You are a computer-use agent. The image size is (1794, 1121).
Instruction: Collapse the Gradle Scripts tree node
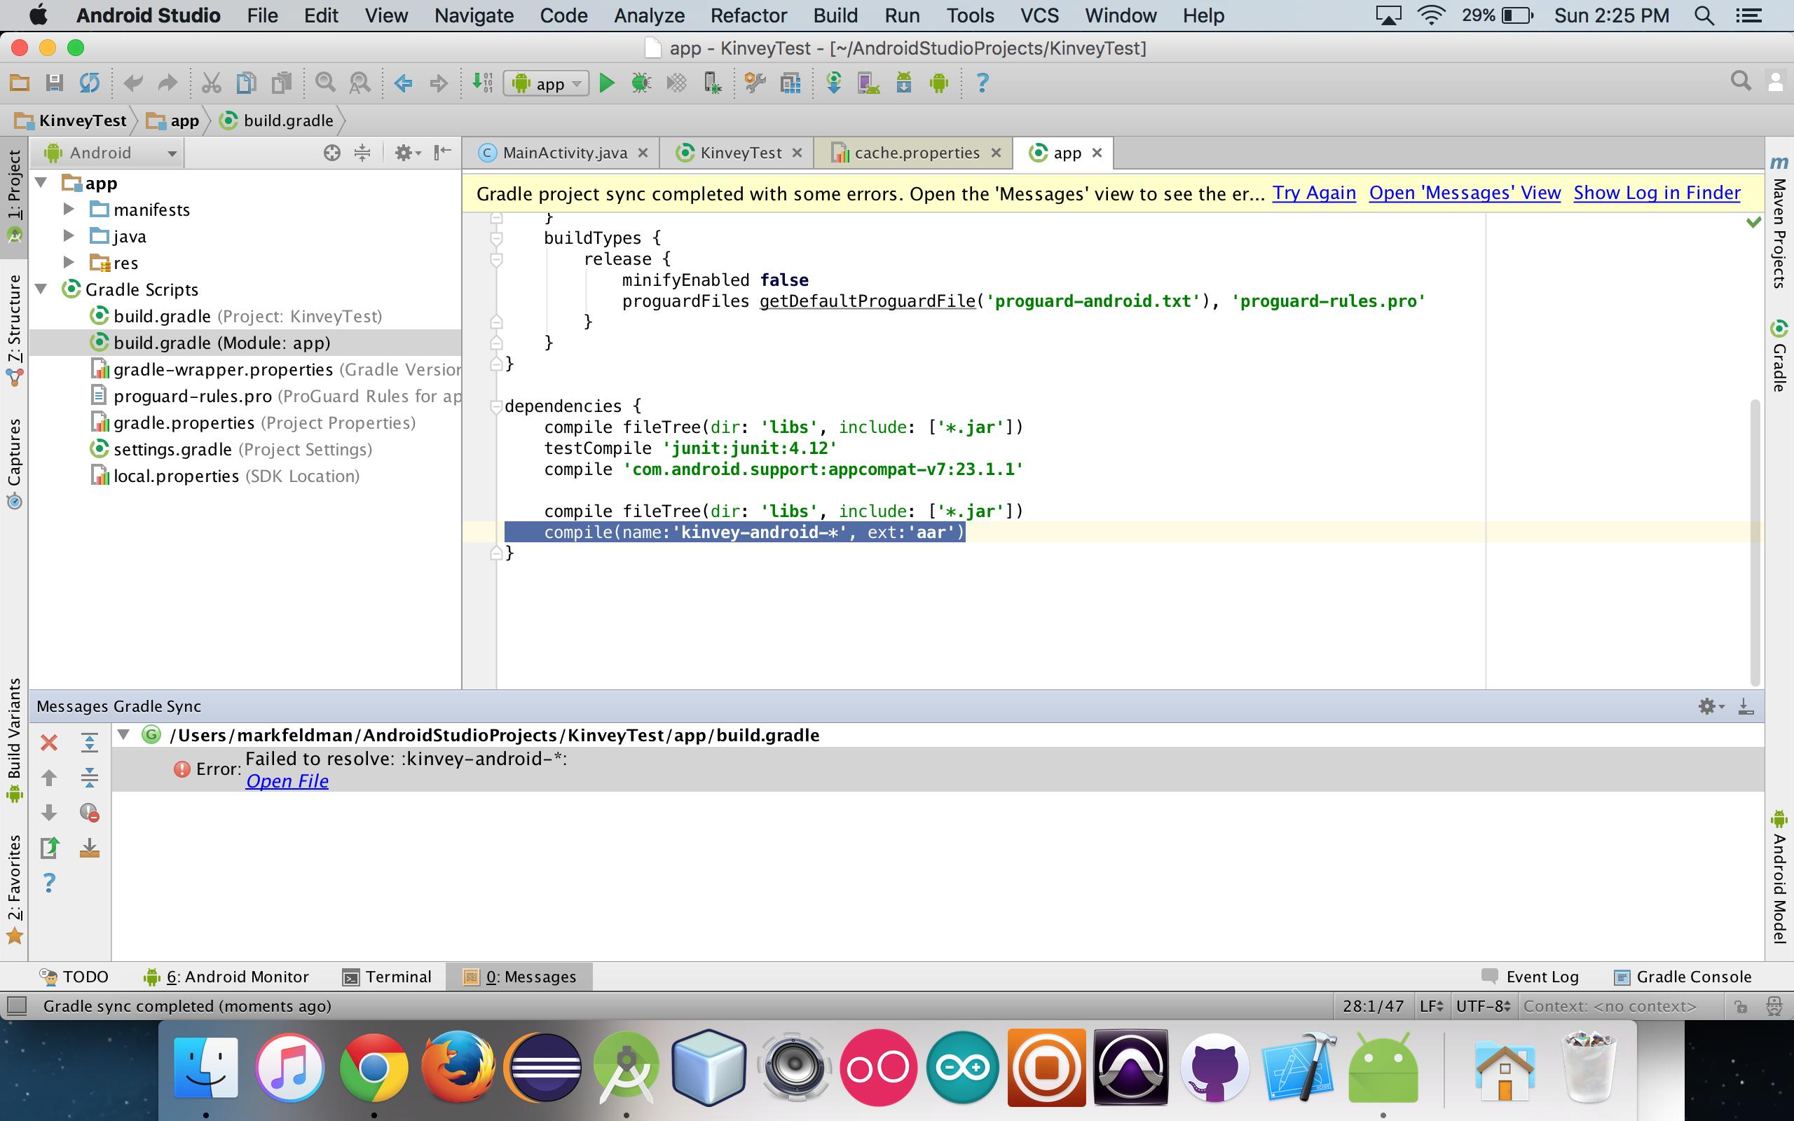pyautogui.click(x=41, y=289)
